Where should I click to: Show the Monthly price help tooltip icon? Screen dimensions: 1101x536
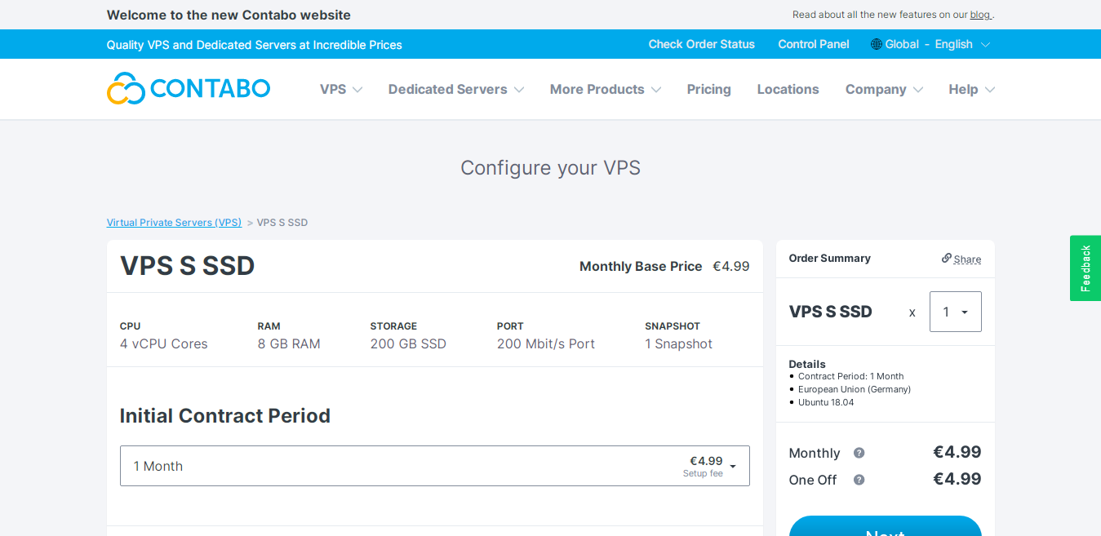tap(859, 453)
